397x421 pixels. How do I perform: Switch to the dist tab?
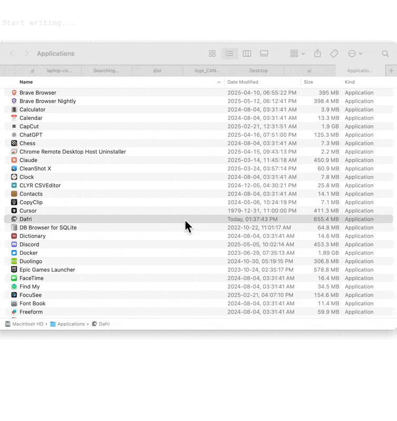[157, 71]
